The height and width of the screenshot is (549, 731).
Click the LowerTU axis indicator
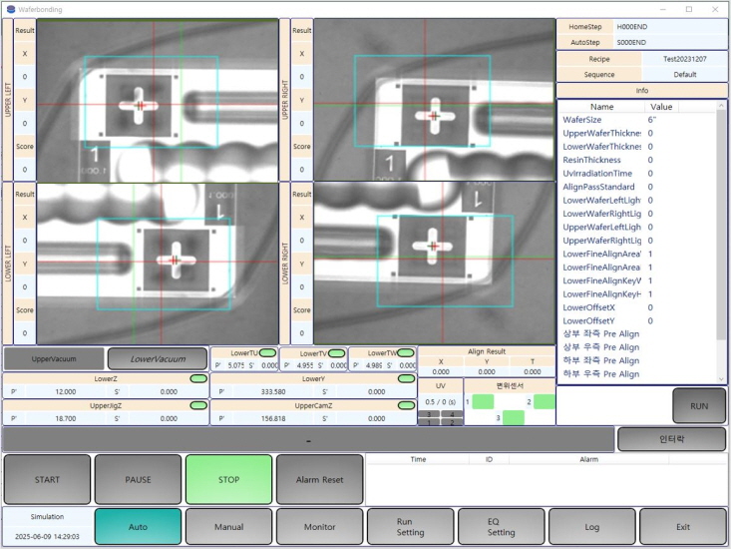[267, 353]
